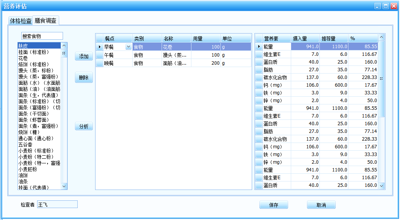Viewport: 401px width, 220px height.
Task: Click the nutrient table scroll-down arrow
Action: tap(382, 186)
